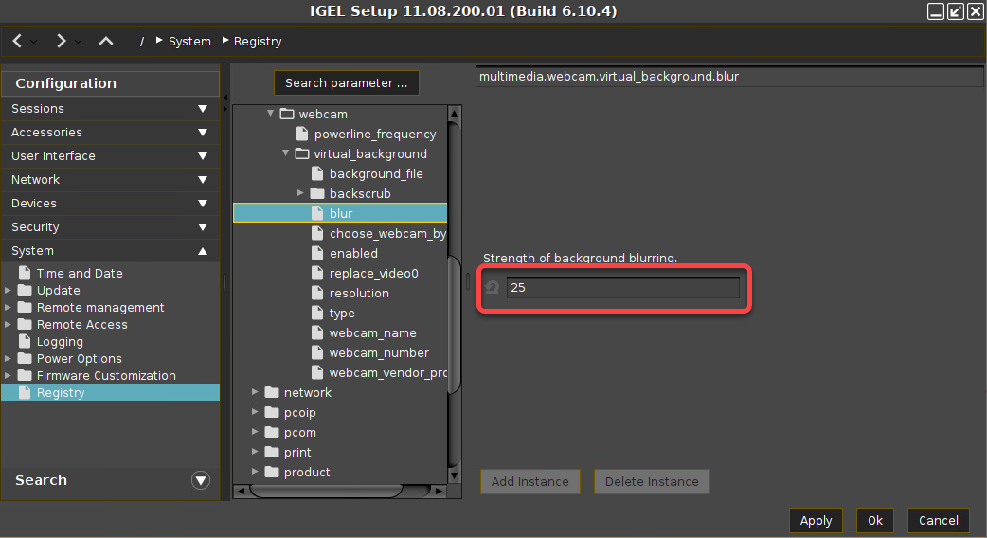Click the back navigation arrow
Screen dimensions: 987x538
pos(18,41)
